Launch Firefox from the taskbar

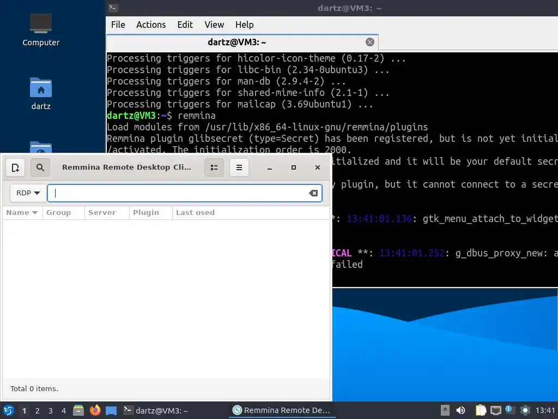click(x=95, y=410)
